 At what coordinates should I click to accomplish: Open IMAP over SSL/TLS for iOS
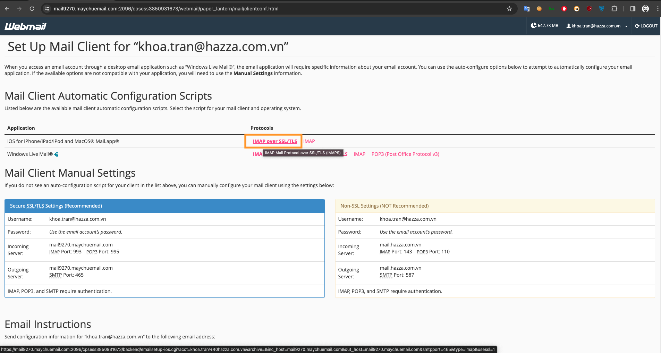click(x=274, y=141)
